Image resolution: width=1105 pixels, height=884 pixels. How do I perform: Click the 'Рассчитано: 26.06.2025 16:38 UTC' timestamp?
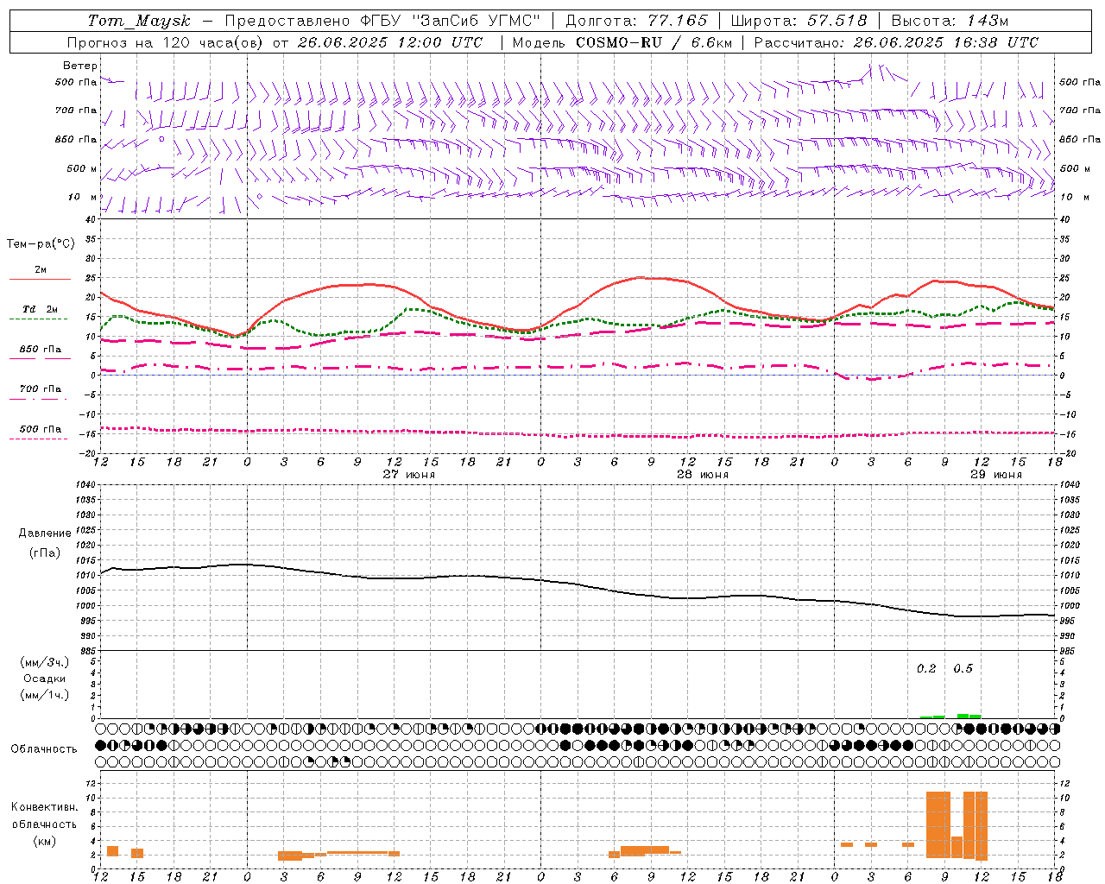point(896,42)
